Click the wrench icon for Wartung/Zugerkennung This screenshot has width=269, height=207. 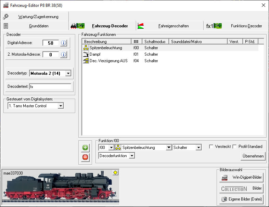point(5,17)
